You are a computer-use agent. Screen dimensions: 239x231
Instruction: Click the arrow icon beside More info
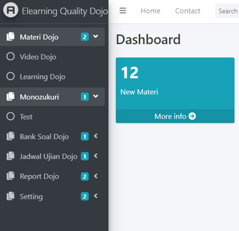point(192,116)
